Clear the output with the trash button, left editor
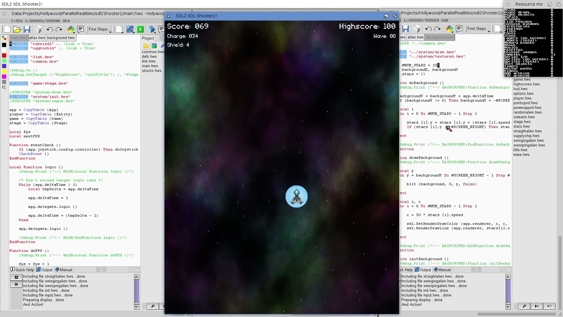The image size is (563, 317). (x=16, y=277)
